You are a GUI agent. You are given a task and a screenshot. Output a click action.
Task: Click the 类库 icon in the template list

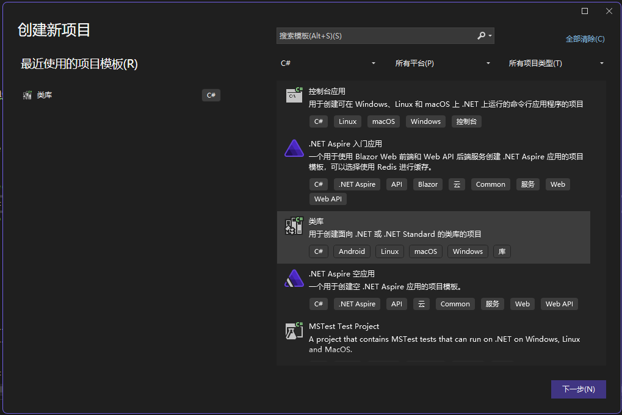[x=294, y=226]
